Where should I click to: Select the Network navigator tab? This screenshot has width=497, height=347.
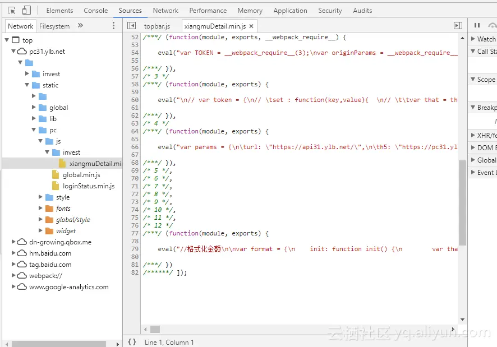[x=20, y=26]
